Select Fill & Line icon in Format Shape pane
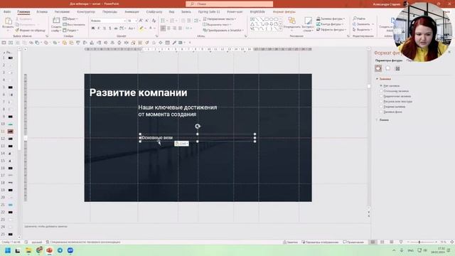Screen dimensions: 455x256 tap(378, 68)
